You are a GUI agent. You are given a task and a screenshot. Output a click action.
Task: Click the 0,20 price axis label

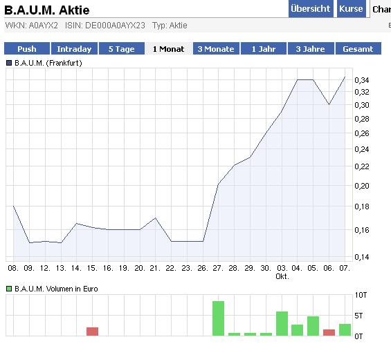(361, 186)
